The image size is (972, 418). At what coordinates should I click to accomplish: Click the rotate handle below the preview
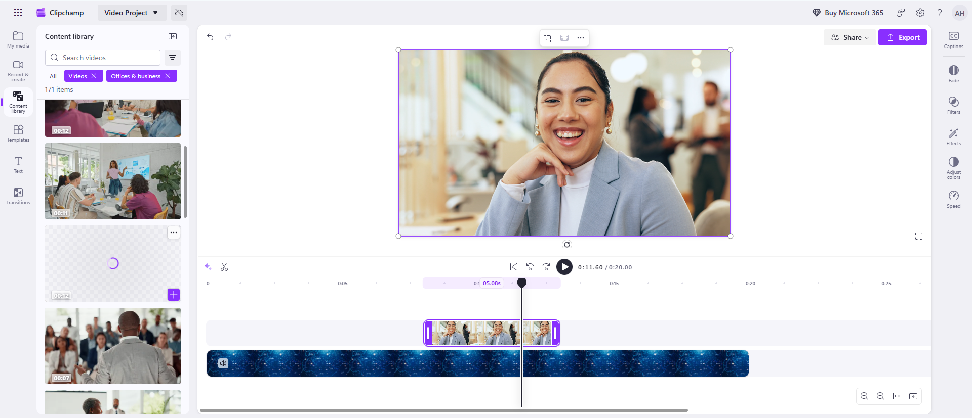point(567,245)
